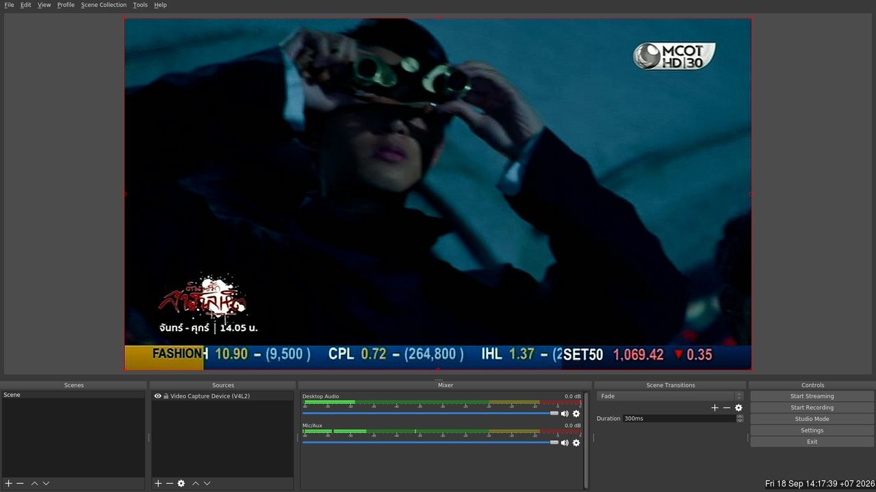Viewport: 876px width, 492px height.
Task: Open Studio Mode
Action: pos(812,419)
